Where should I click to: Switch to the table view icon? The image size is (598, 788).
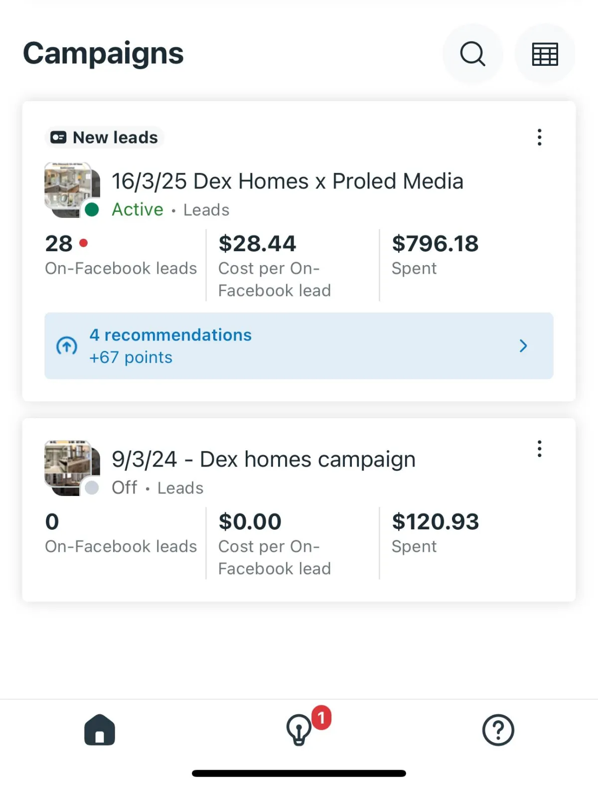(545, 54)
